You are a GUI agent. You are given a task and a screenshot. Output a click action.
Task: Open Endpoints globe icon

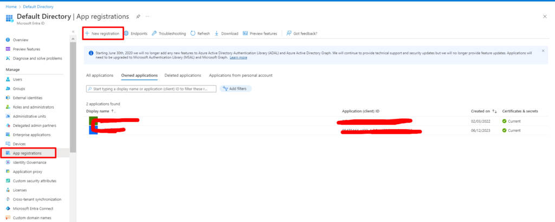tap(126, 33)
